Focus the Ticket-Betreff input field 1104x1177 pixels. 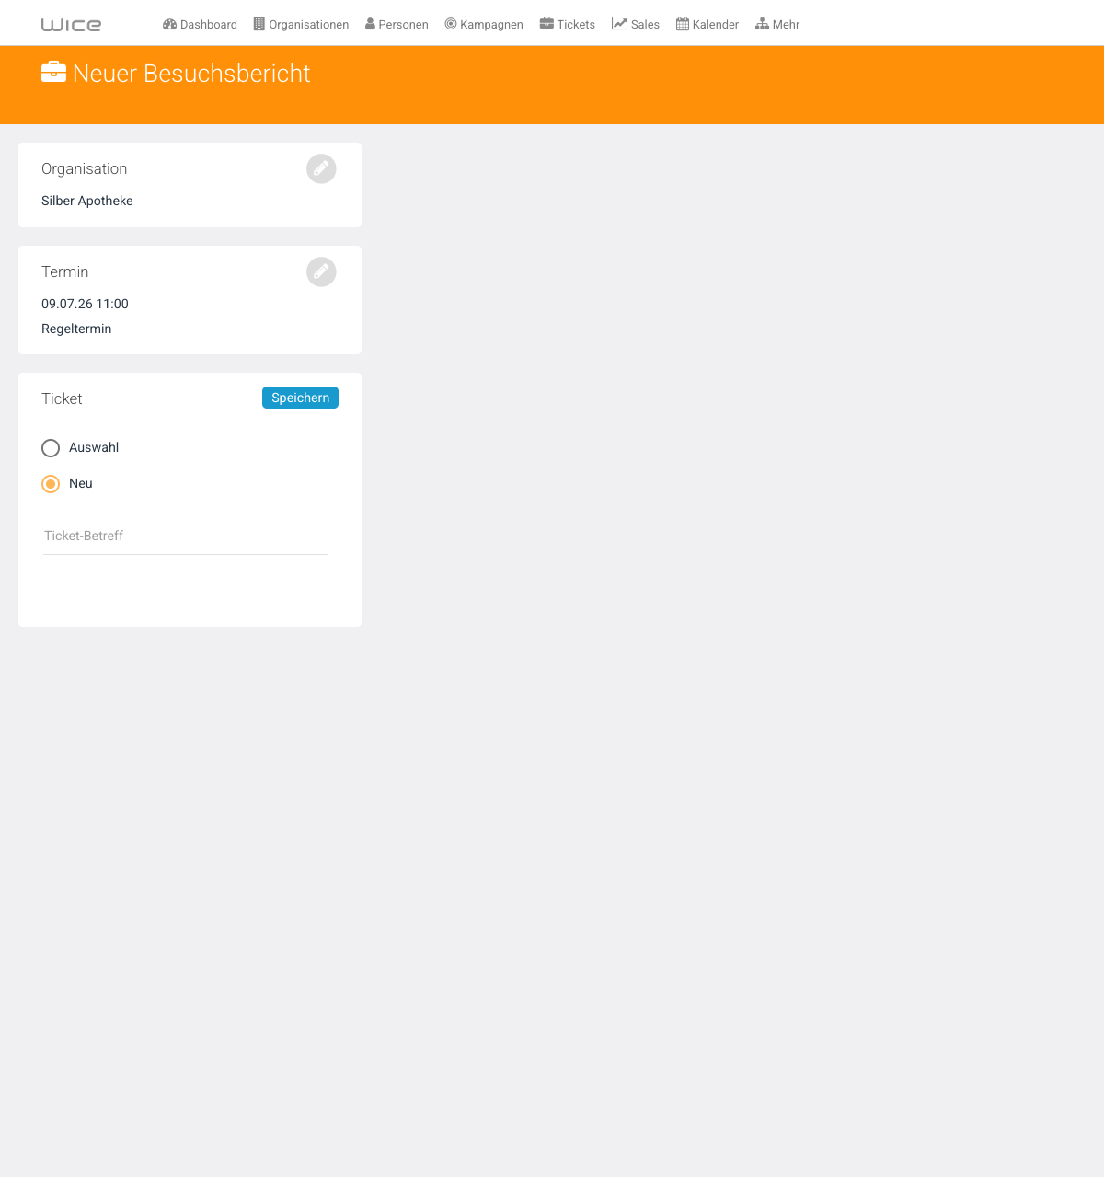(x=185, y=537)
